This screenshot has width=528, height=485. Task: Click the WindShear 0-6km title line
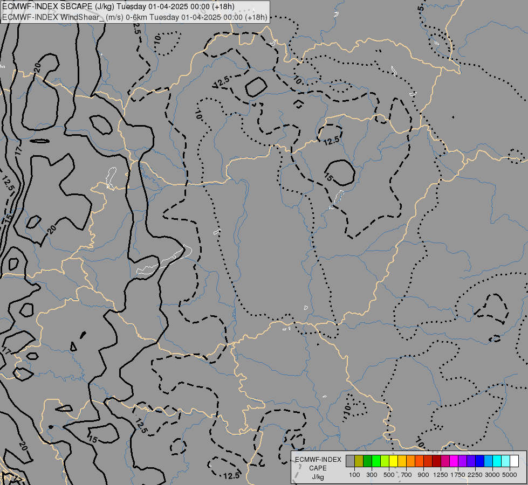click(135, 17)
